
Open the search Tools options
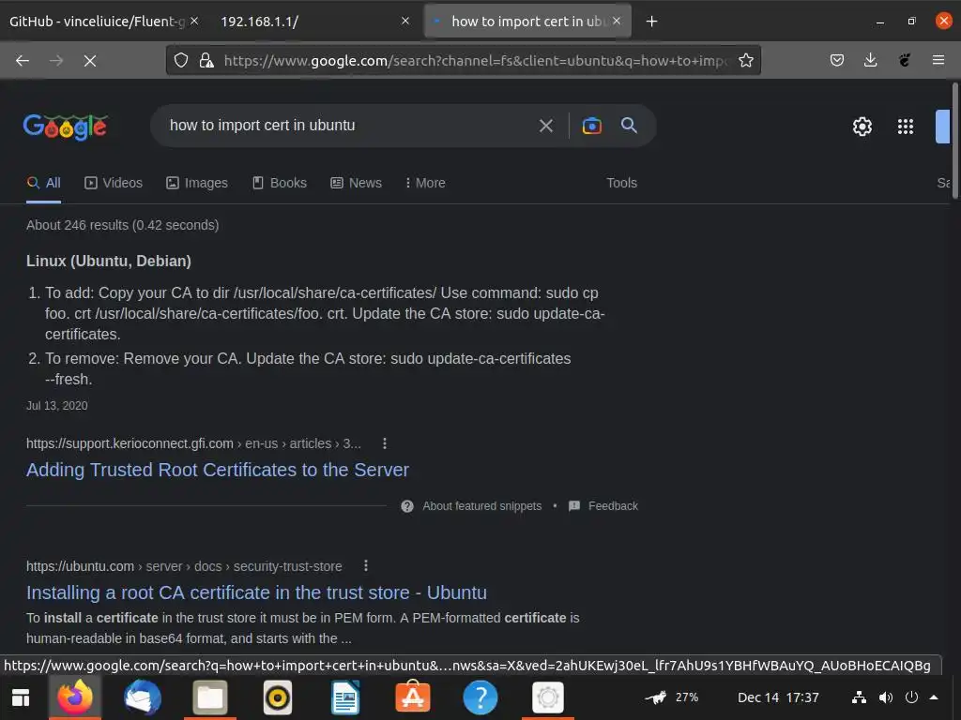pos(621,183)
